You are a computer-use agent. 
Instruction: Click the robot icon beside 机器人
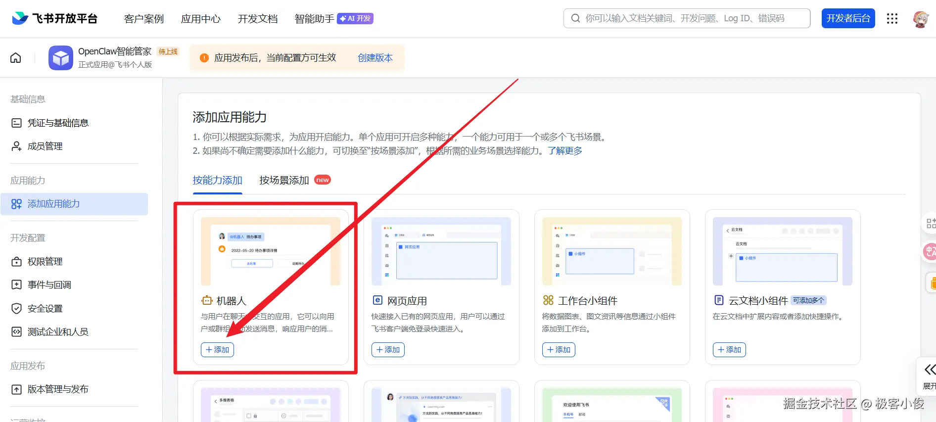[x=206, y=300]
